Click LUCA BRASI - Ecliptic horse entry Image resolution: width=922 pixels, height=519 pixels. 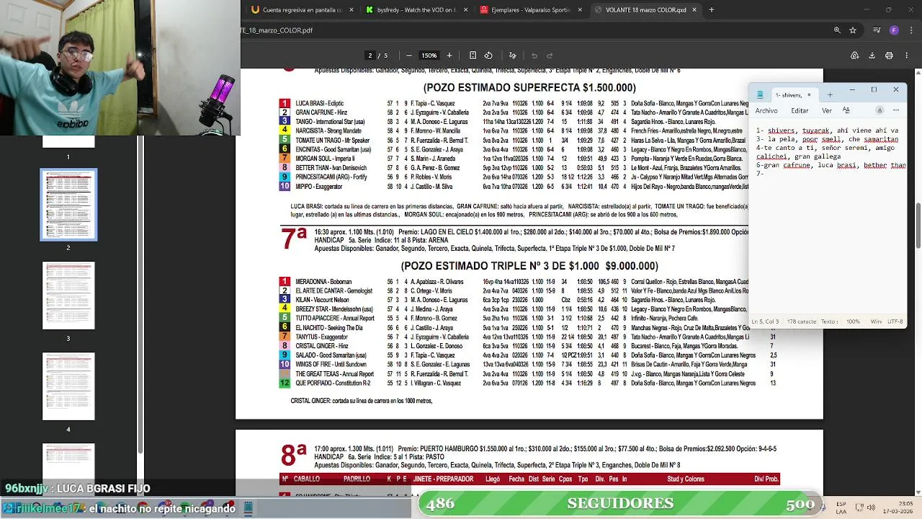click(x=320, y=104)
